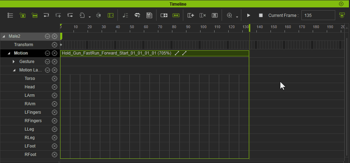The height and width of the screenshot is (163, 350).
Task: Toggle the green clip-snapping layout icon
Action: (x=111, y=15)
